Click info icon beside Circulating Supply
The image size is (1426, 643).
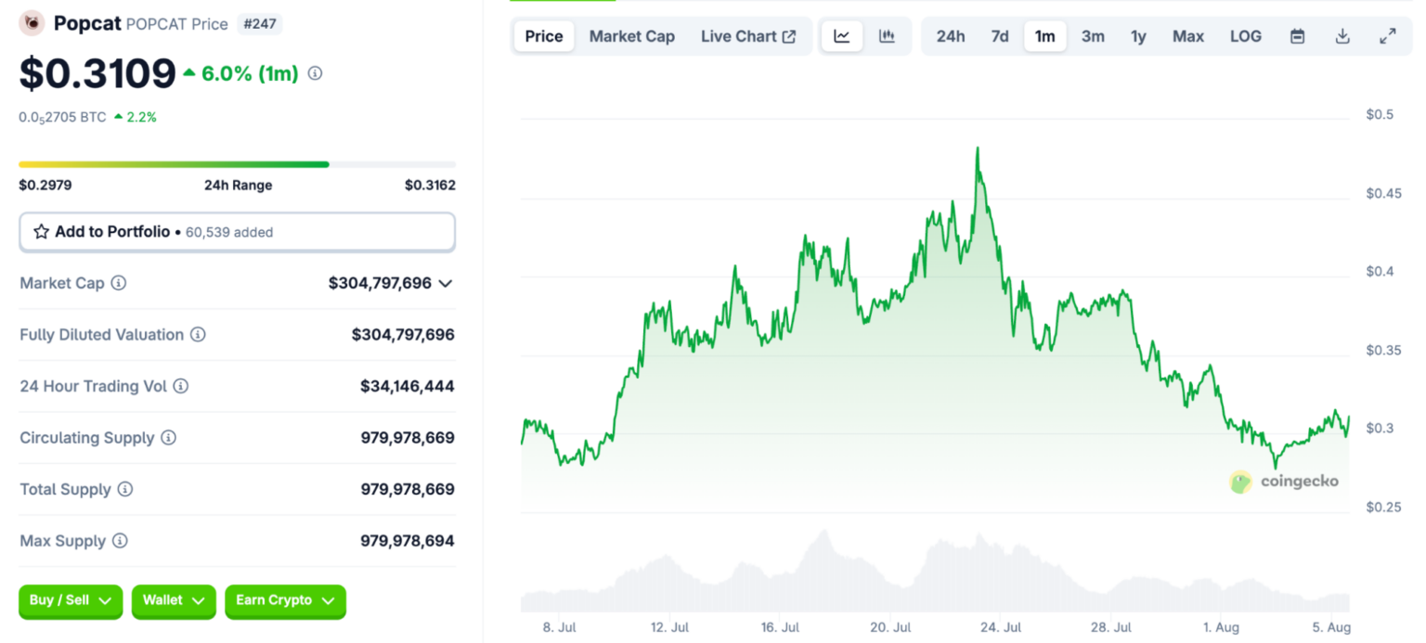click(168, 437)
